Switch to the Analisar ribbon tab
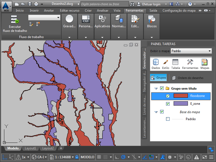This screenshot has width=216, height=162. [103, 11]
